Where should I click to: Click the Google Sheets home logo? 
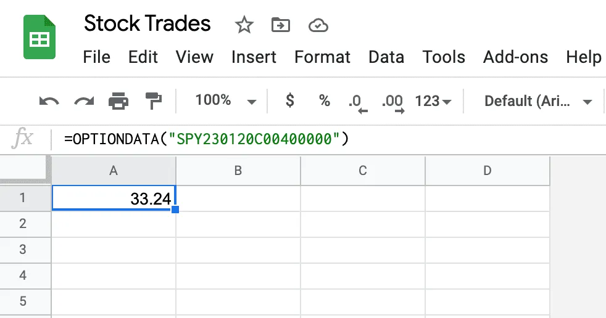(x=39, y=37)
